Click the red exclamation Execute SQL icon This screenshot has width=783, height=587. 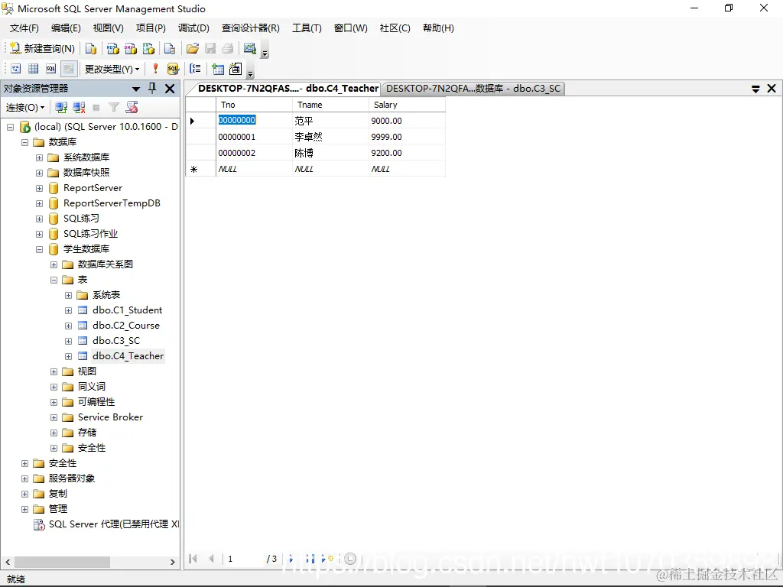pos(155,68)
